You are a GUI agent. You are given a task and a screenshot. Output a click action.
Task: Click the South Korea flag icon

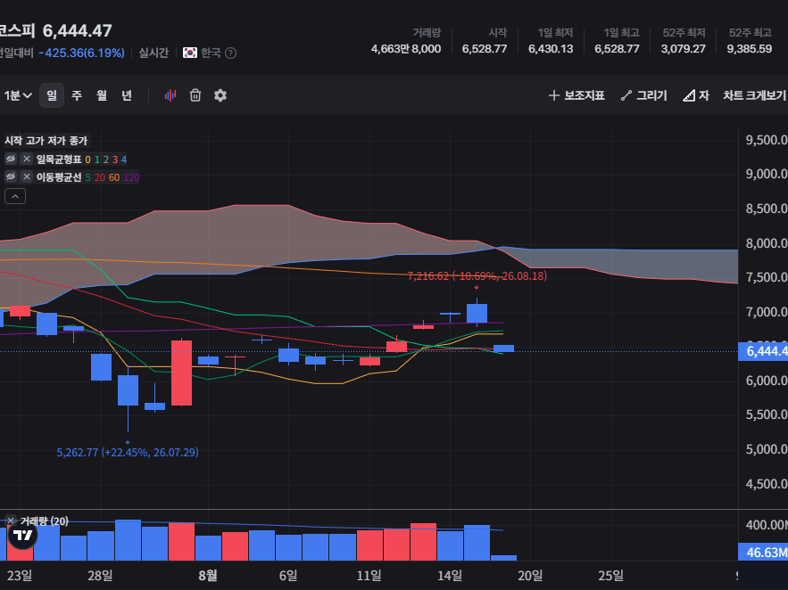click(190, 53)
